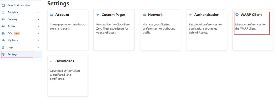This screenshot has width=278, height=110.
Task: Expand the Gateway menu arrow
Action: 39,19
